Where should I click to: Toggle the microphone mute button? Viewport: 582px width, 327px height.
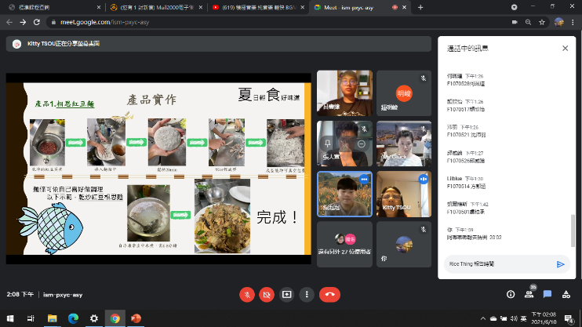click(247, 295)
